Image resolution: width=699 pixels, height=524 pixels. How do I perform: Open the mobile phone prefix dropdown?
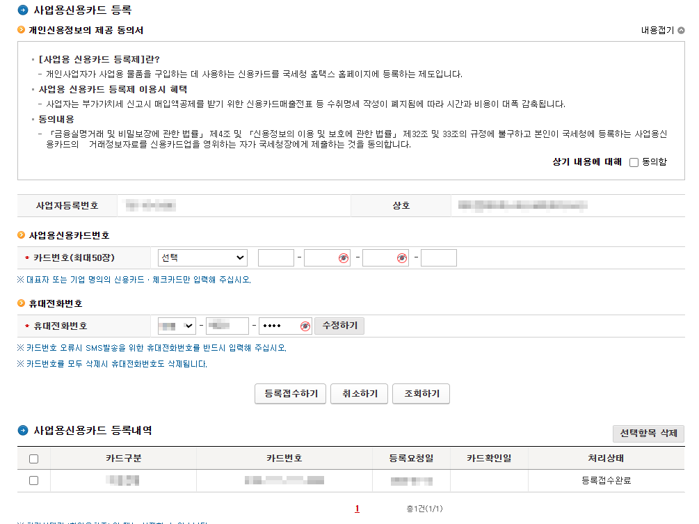(x=177, y=325)
